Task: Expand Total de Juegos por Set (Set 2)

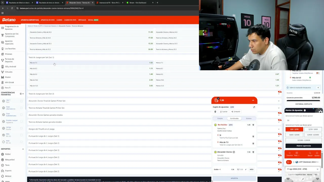Action: [154, 94]
